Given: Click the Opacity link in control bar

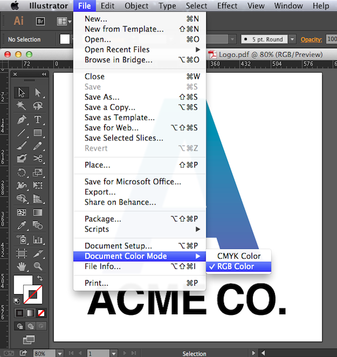Looking at the screenshot, I should pos(311,39).
